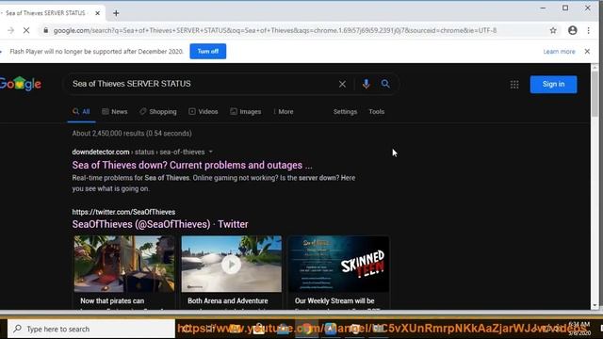Screen dimensions: 603x339
Task: Click 'Our Weekly Stream will be' tweet text
Action: tap(334, 301)
